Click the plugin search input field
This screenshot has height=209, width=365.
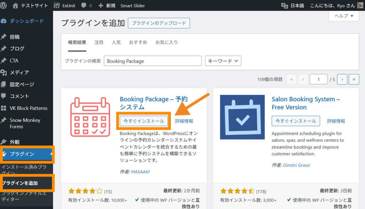tap(153, 61)
